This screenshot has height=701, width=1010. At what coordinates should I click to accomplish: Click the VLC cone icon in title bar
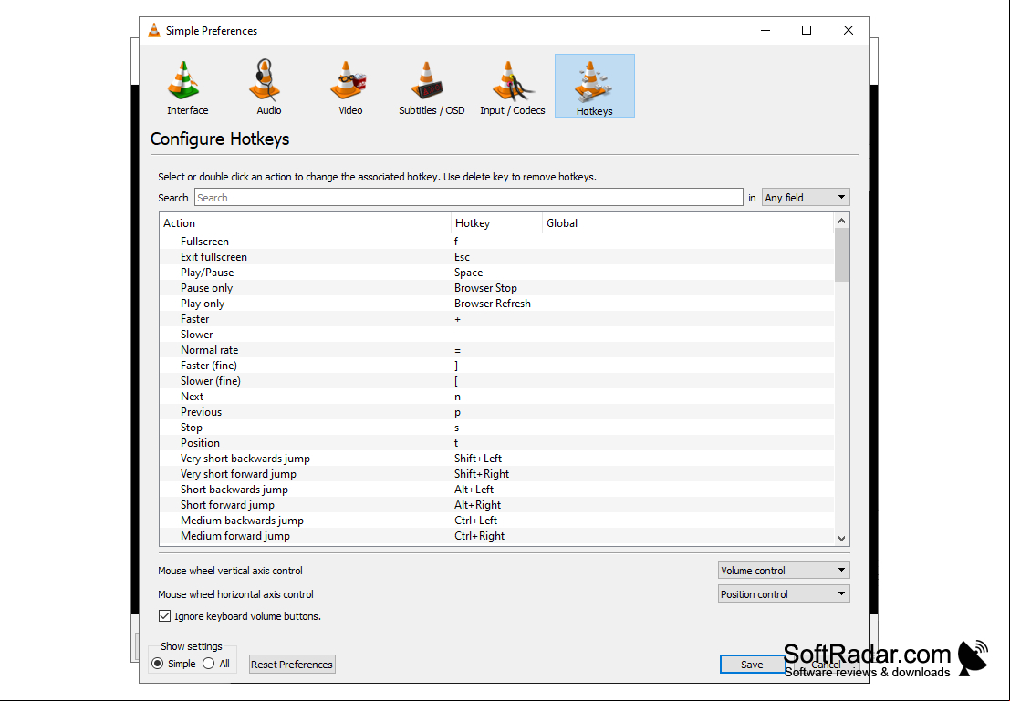point(154,30)
